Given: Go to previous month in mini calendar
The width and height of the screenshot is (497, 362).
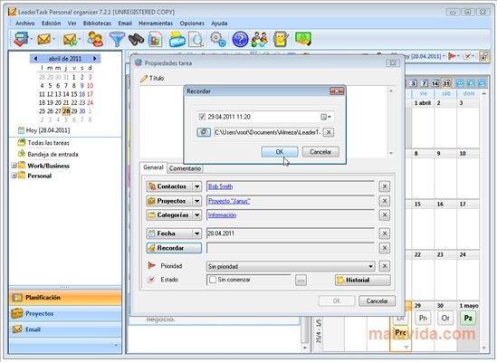Looking at the screenshot, I should pyautogui.click(x=35, y=59).
